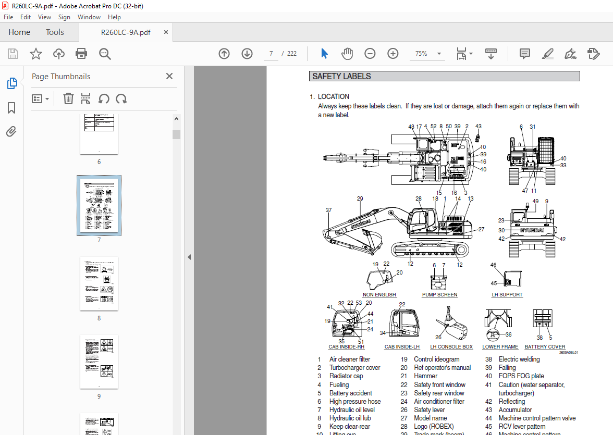613x435 pixels.
Task: Click the insert page break icon in the thumbnails pane
Action: [85, 98]
